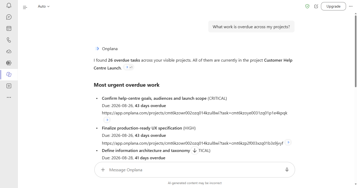Click "Confirm help-centre goals, audiences and launch scope"
Image resolution: width=357 pixels, height=188 pixels.
[x=154, y=98]
